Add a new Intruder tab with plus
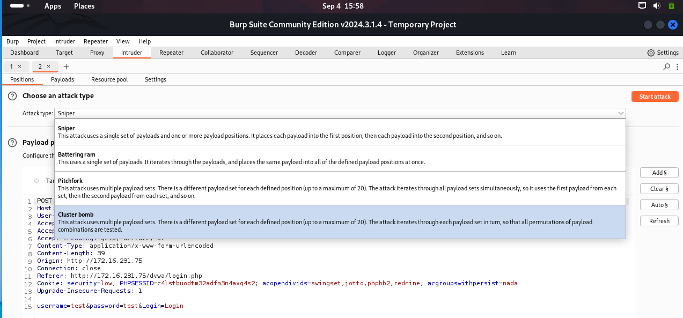The width and height of the screenshot is (683, 318). [x=67, y=66]
